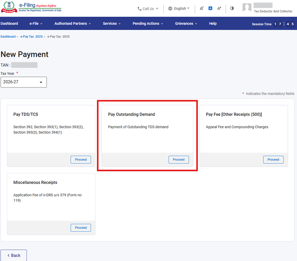Expand the Authorised Partners menu
Image resolution: width=297 pixels, height=261 pixels.
click(73, 24)
